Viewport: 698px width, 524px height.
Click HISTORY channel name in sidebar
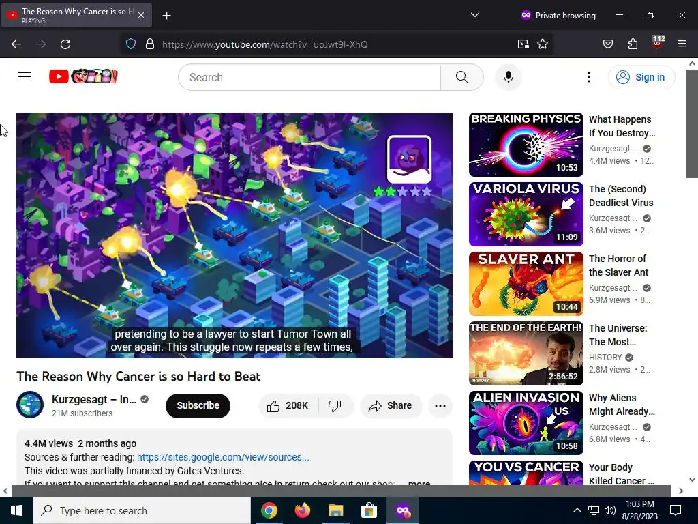tap(605, 358)
